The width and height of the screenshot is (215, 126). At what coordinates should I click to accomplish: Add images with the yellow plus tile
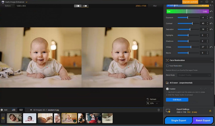tap(3, 118)
